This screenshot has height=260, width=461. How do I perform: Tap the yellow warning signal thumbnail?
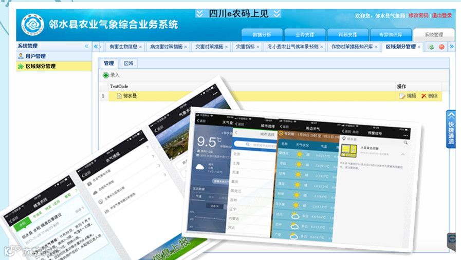pyautogui.click(x=348, y=151)
